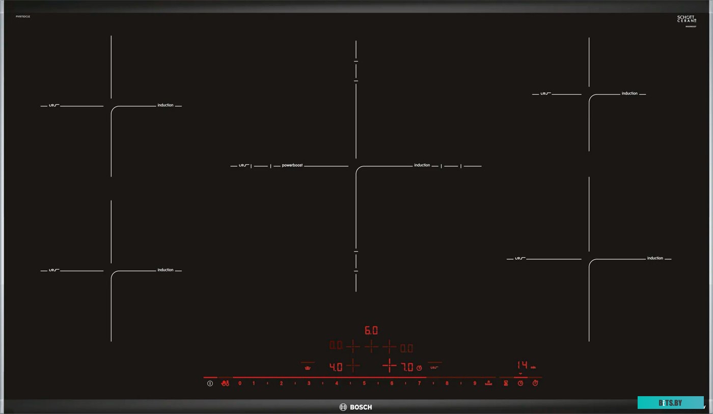
Task: Click the BOSCH logo on bottom trim
Action: pyautogui.click(x=356, y=407)
